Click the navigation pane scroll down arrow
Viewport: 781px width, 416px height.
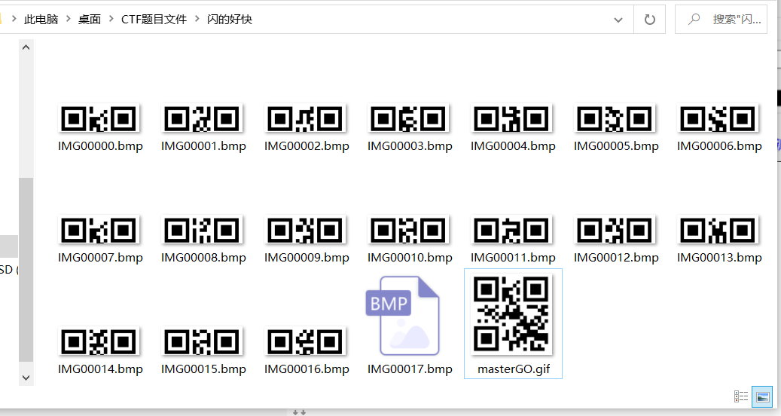pyautogui.click(x=26, y=378)
